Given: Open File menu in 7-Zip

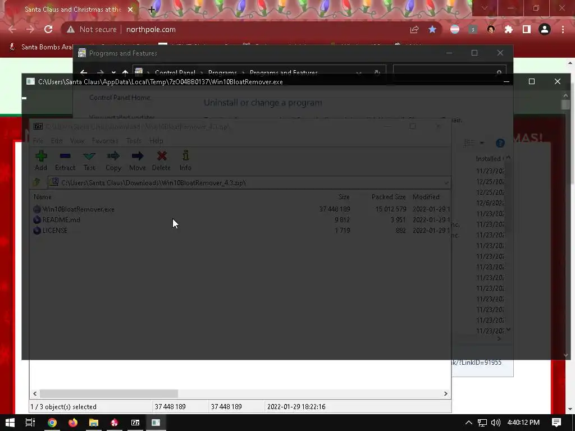Looking at the screenshot, I should tap(38, 141).
